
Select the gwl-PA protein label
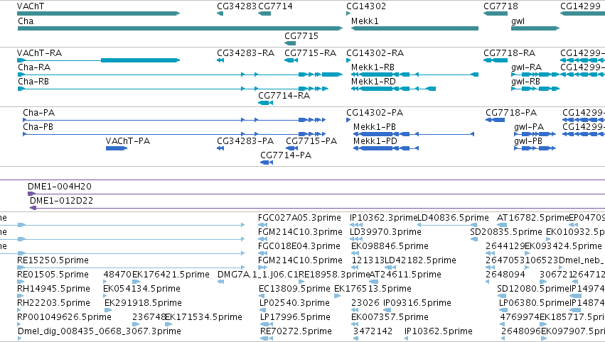click(x=529, y=127)
